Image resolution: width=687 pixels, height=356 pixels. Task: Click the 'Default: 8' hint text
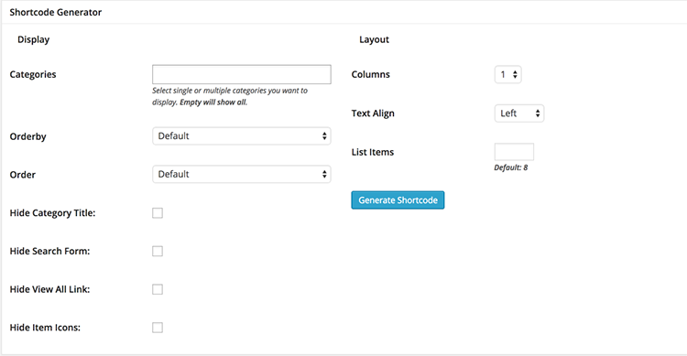coord(511,167)
